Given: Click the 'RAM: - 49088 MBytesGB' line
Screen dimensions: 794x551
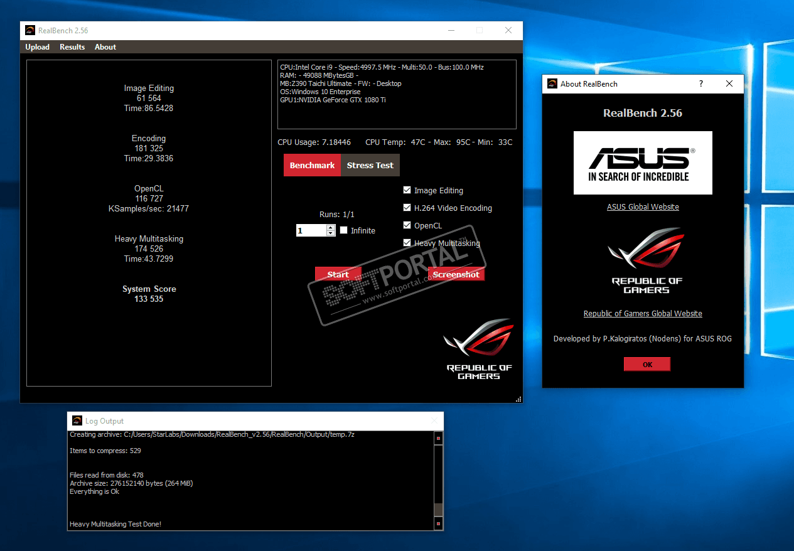Looking at the screenshot, I should (319, 75).
